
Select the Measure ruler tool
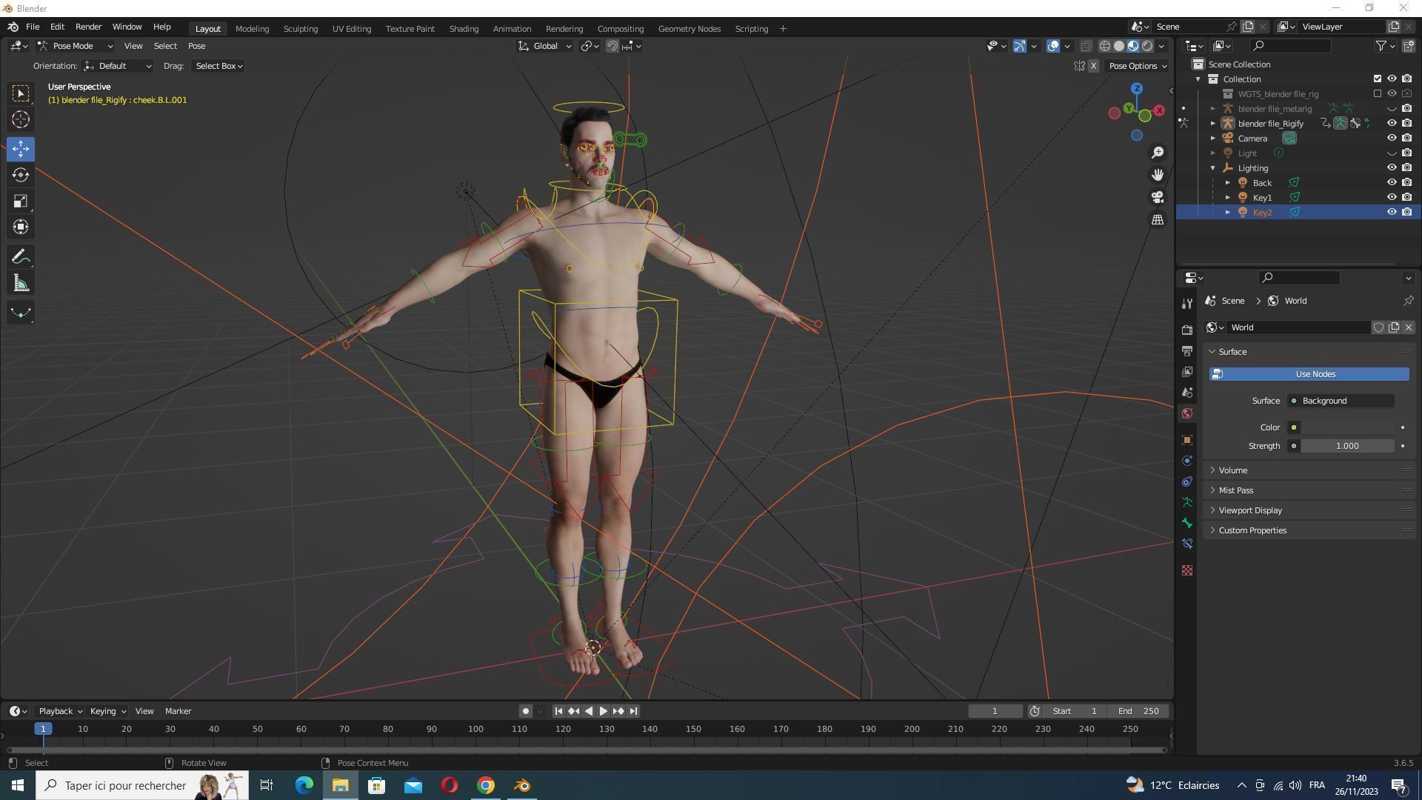point(21,284)
